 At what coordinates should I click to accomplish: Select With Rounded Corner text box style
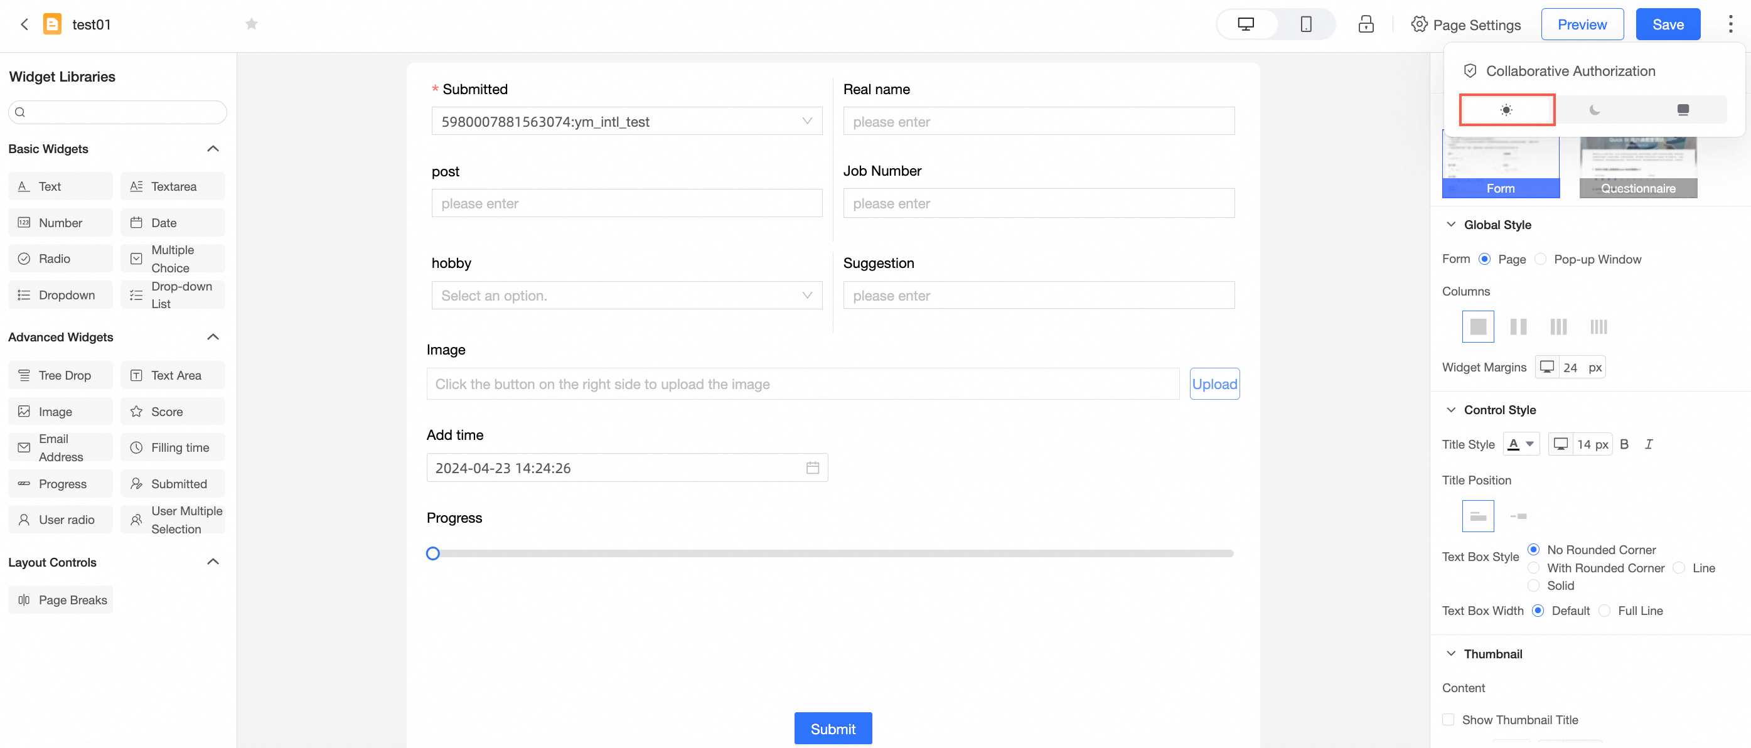click(x=1534, y=568)
